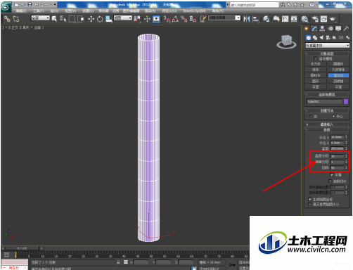Open the Edit menu (first menu bar item)
Viewport: 353px width, 270px height.
pyautogui.click(x=21, y=11)
